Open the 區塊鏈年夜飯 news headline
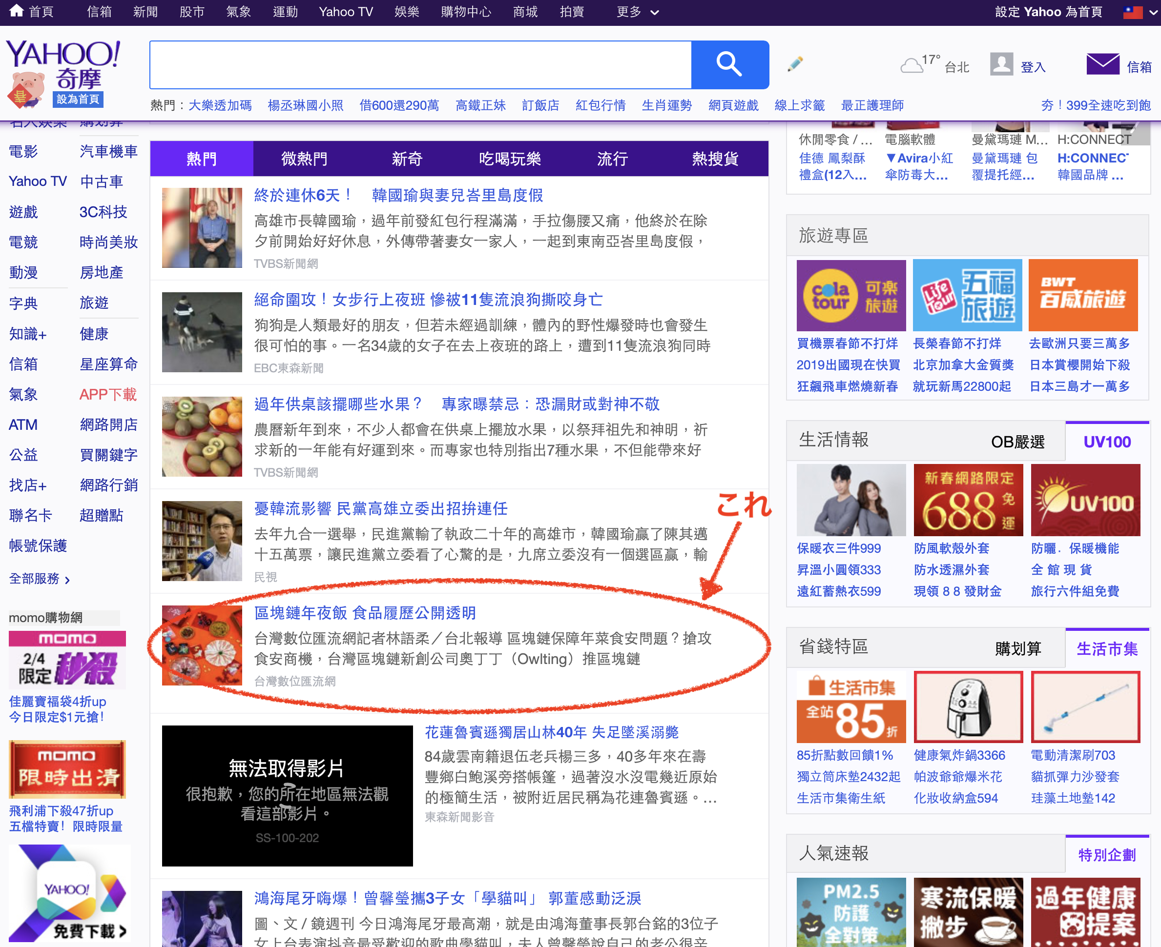 point(365,613)
